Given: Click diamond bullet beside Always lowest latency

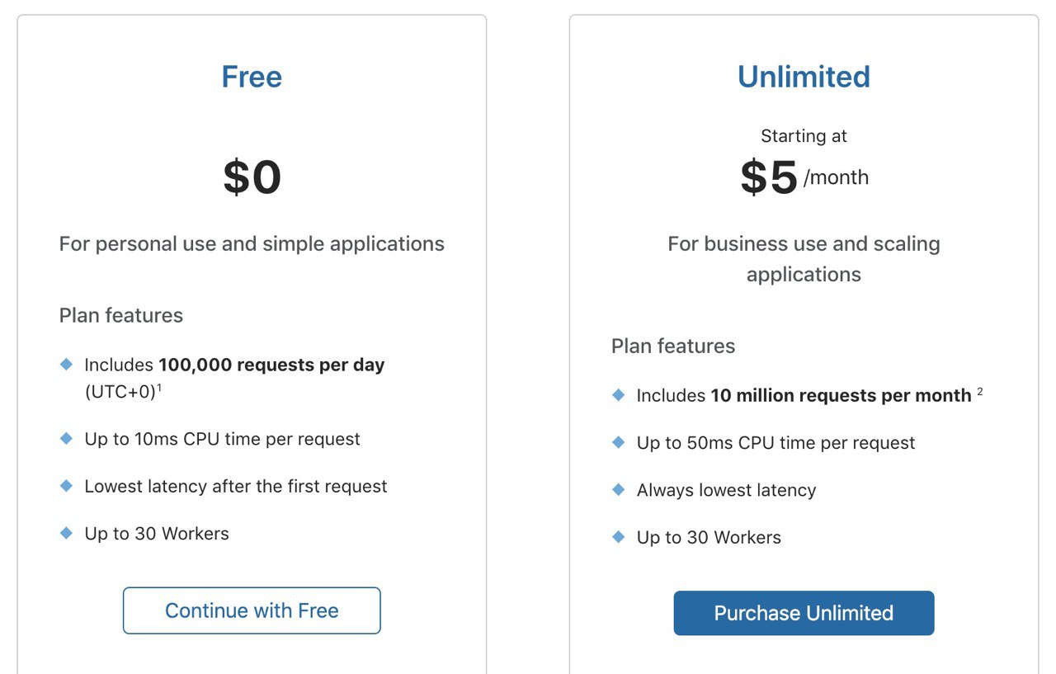Looking at the screenshot, I should pos(619,489).
